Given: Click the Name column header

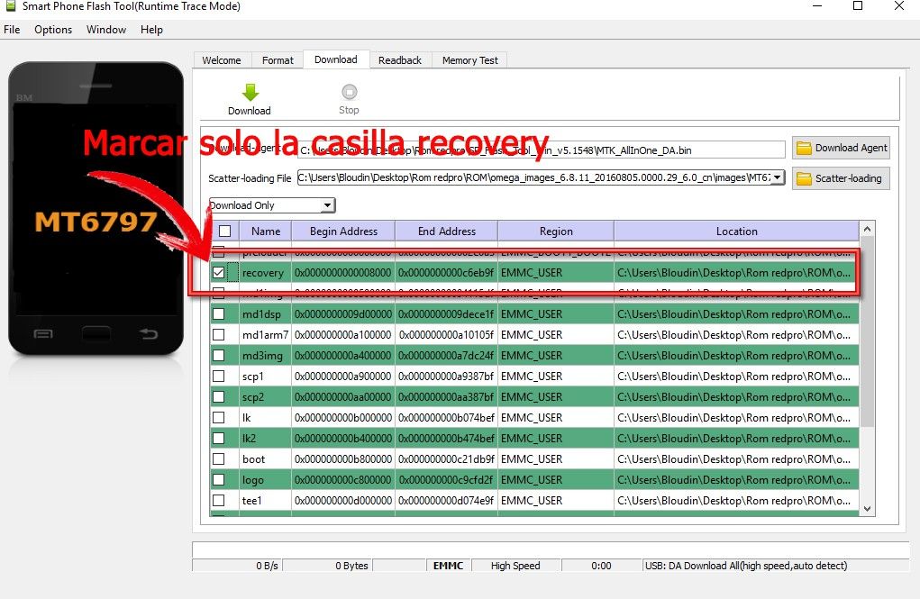Looking at the screenshot, I should [265, 231].
